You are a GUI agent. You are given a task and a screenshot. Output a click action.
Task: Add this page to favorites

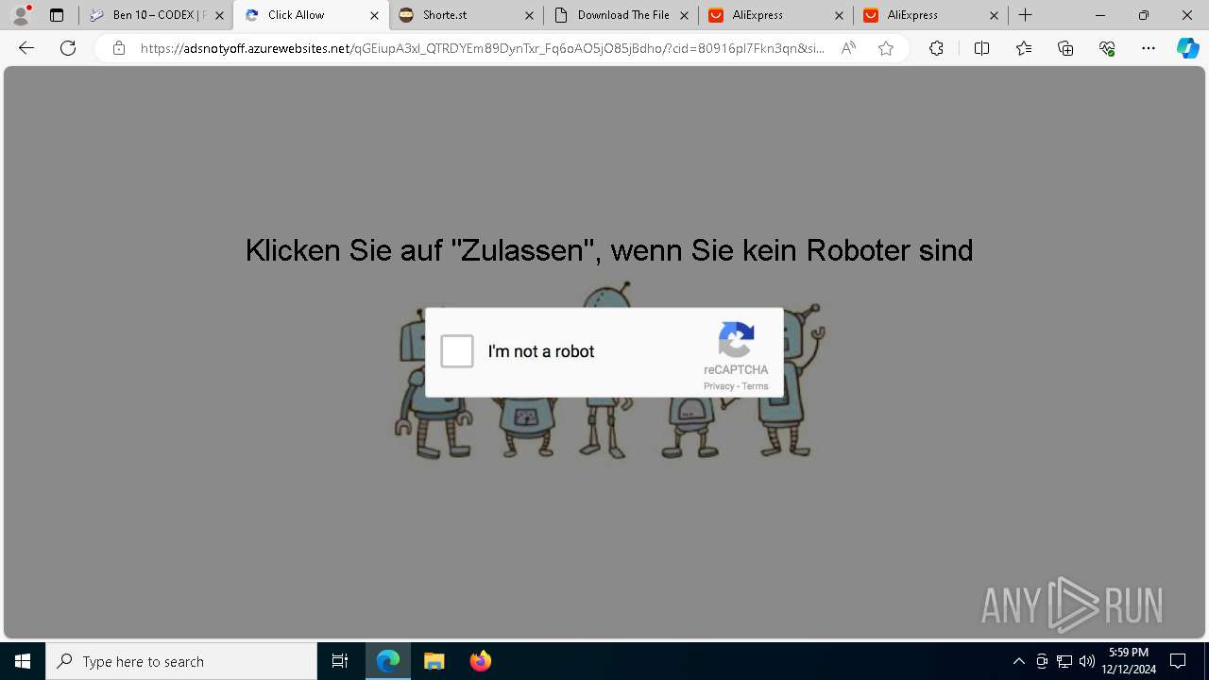886,48
